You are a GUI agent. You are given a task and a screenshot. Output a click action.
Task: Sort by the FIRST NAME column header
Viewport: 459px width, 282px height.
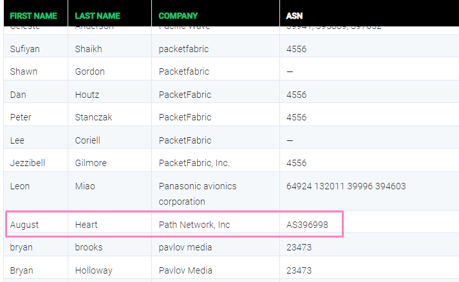(x=33, y=15)
